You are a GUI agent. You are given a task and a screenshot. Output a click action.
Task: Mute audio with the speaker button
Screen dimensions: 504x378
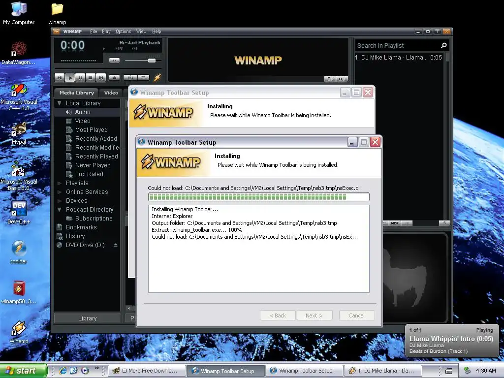[x=114, y=61]
